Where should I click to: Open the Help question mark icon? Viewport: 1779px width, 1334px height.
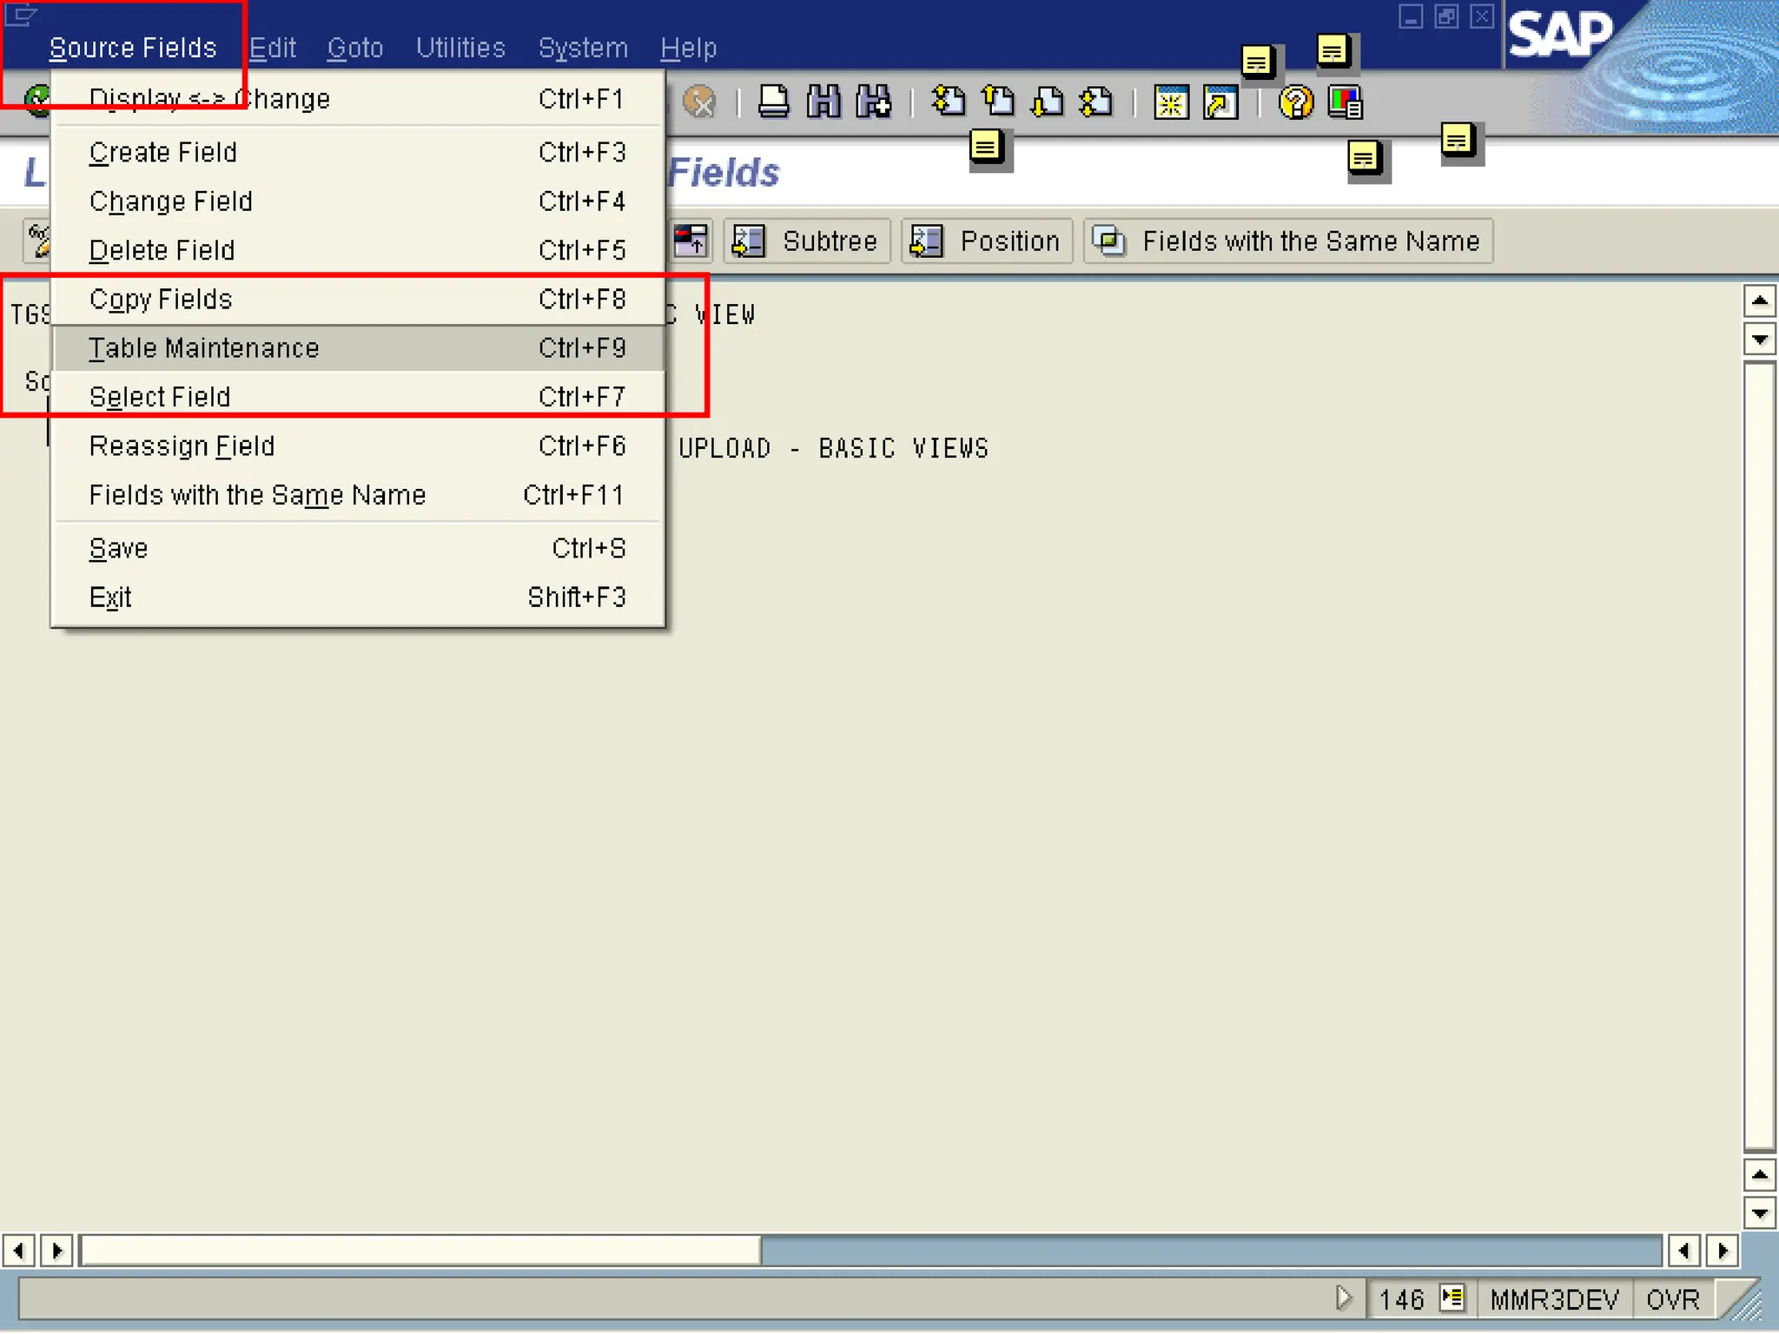[x=1295, y=102]
